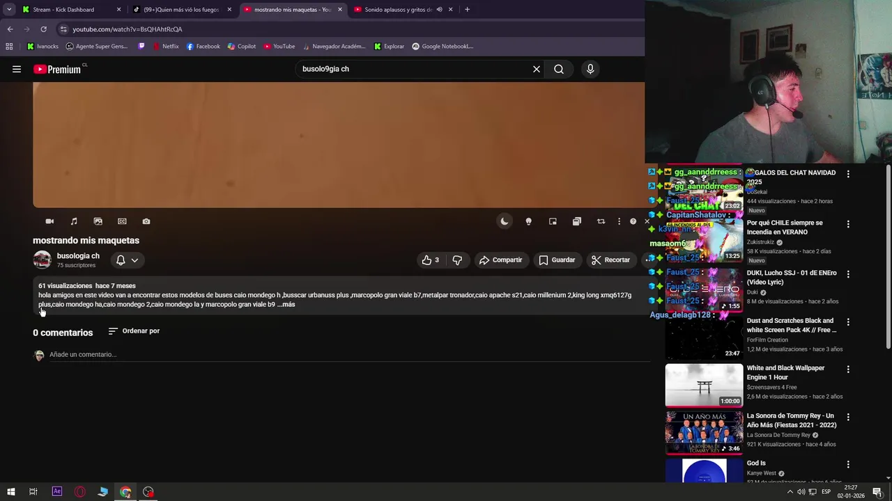
Task: Open the tab search dropdown arrow
Action: point(10,10)
